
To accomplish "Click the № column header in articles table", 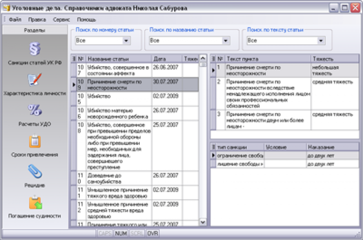I will coord(81,59).
